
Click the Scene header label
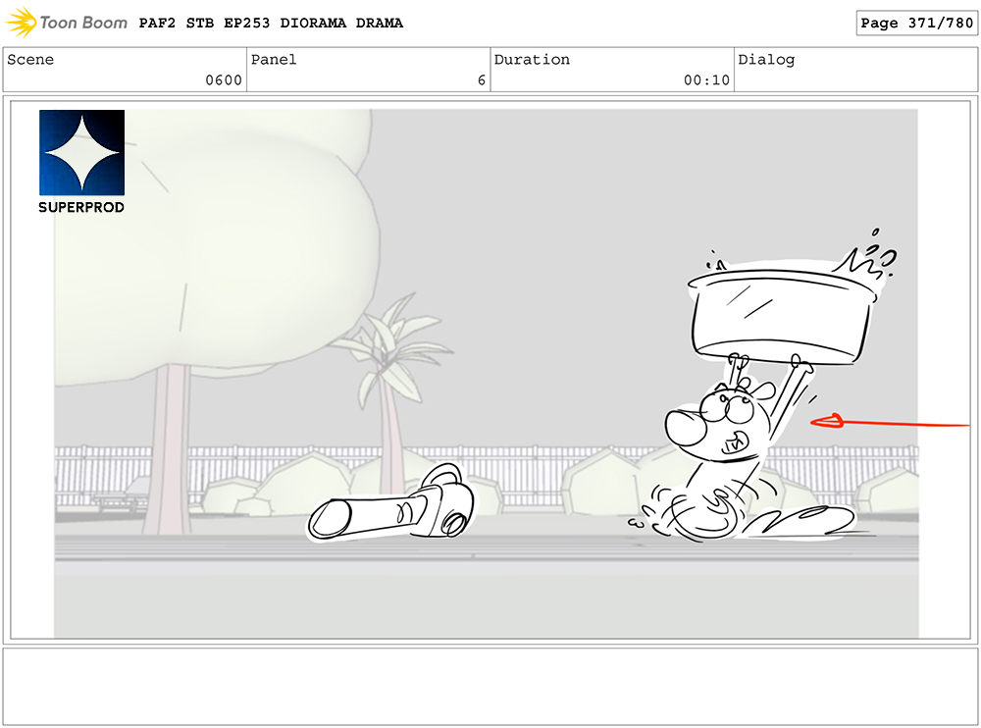click(30, 60)
